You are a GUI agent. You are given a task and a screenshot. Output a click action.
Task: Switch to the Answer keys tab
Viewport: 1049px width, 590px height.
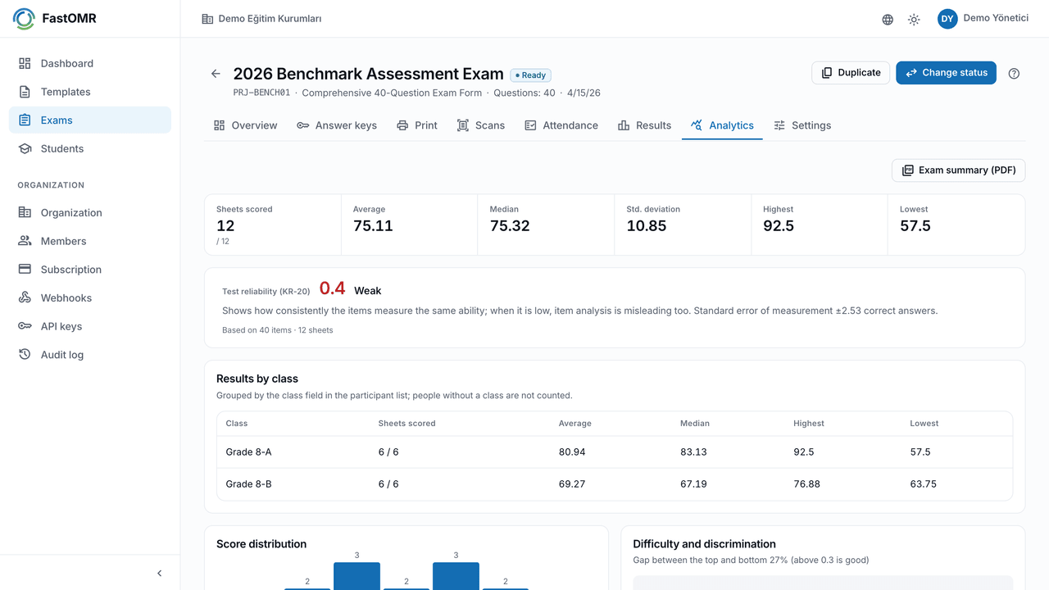pyautogui.click(x=337, y=125)
